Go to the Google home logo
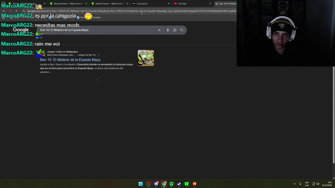The image size is (335, 188). (x=21, y=30)
